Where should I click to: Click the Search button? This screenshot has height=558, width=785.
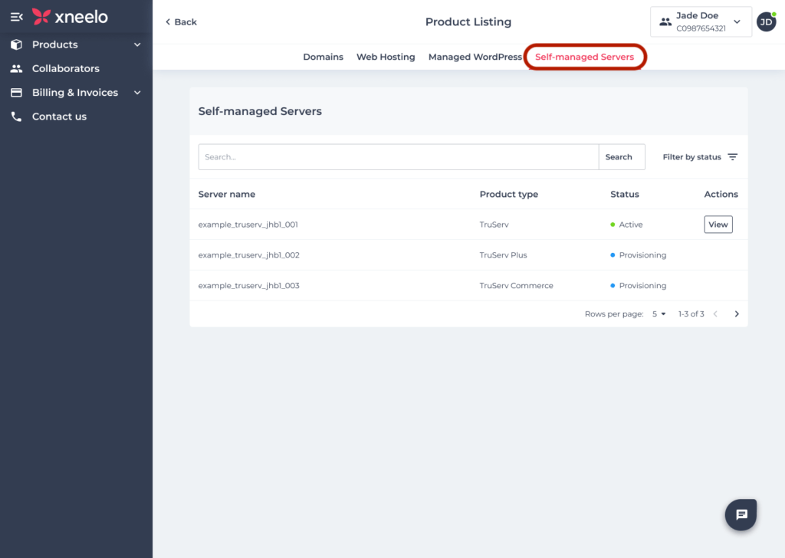(x=621, y=156)
